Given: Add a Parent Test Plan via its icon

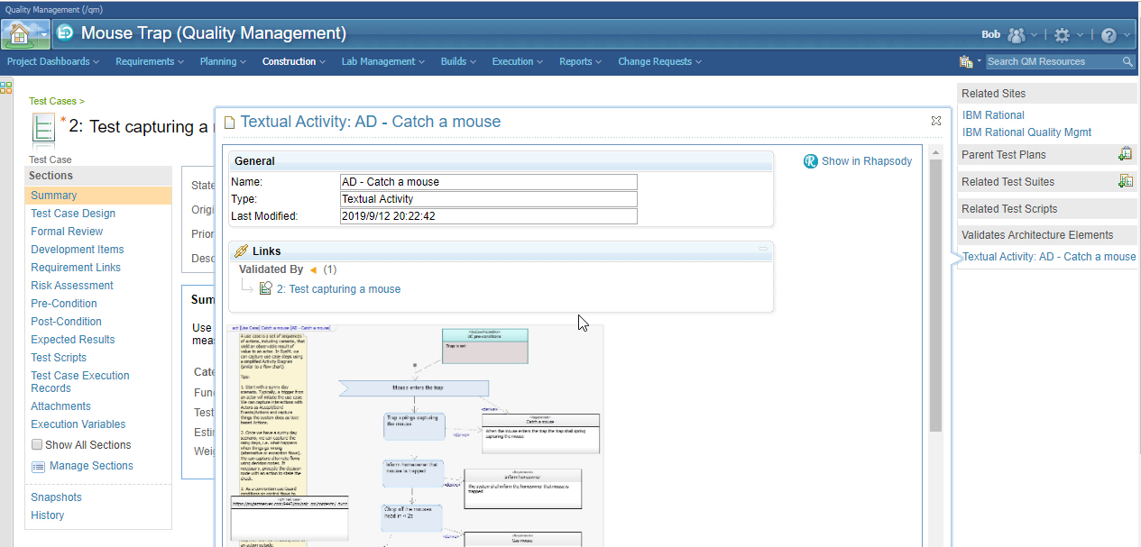Looking at the screenshot, I should 1125,154.
